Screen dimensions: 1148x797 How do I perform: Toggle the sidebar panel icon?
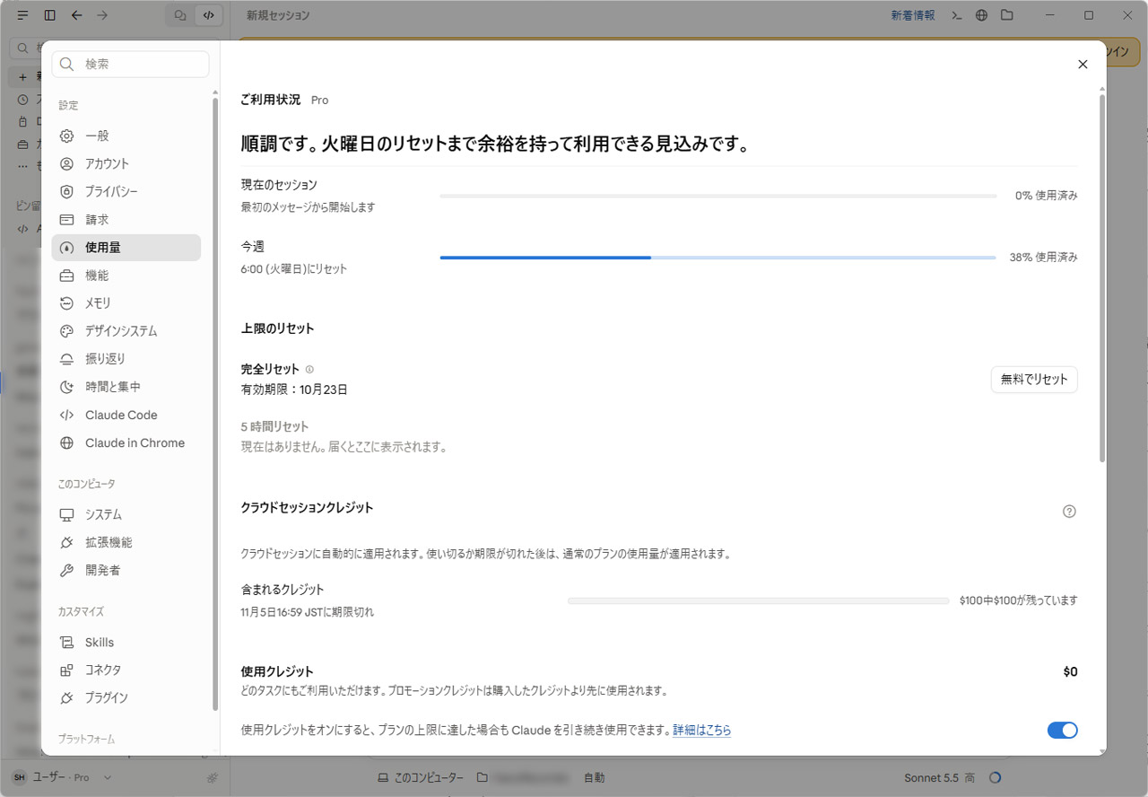(x=49, y=15)
